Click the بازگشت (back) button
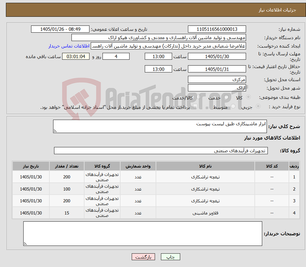 [143, 257]
